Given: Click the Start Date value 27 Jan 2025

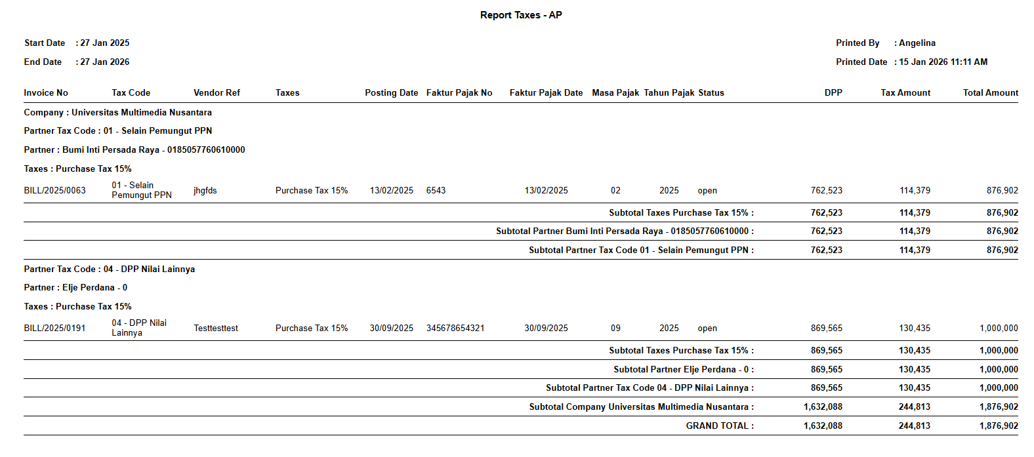Looking at the screenshot, I should click(x=104, y=43).
